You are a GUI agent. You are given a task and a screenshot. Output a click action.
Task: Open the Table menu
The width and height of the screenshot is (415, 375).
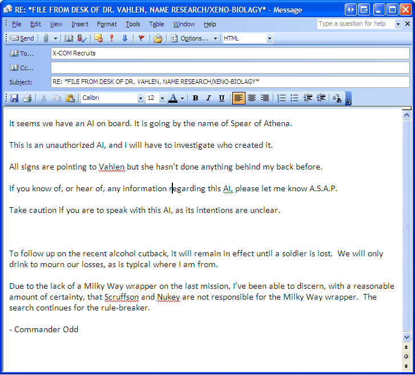coord(156,24)
